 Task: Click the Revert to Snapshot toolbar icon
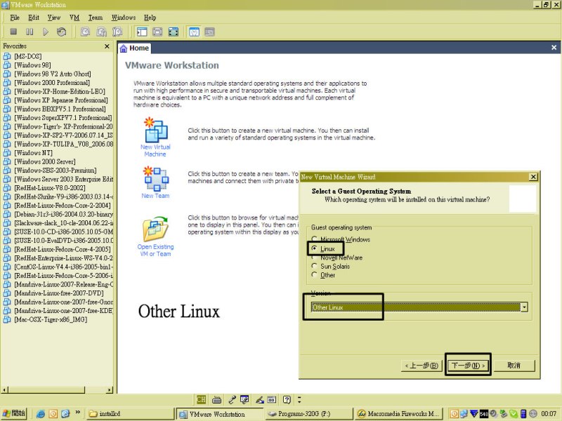coord(101,32)
